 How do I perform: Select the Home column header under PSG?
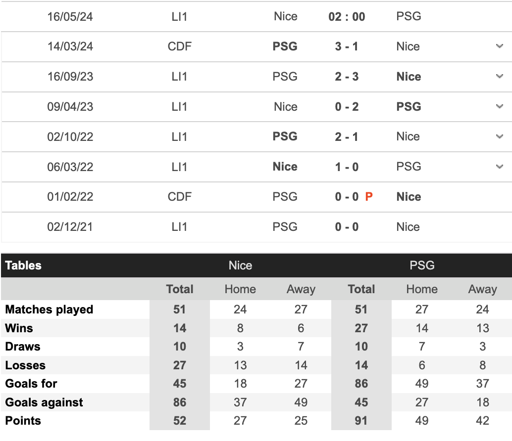(x=422, y=289)
